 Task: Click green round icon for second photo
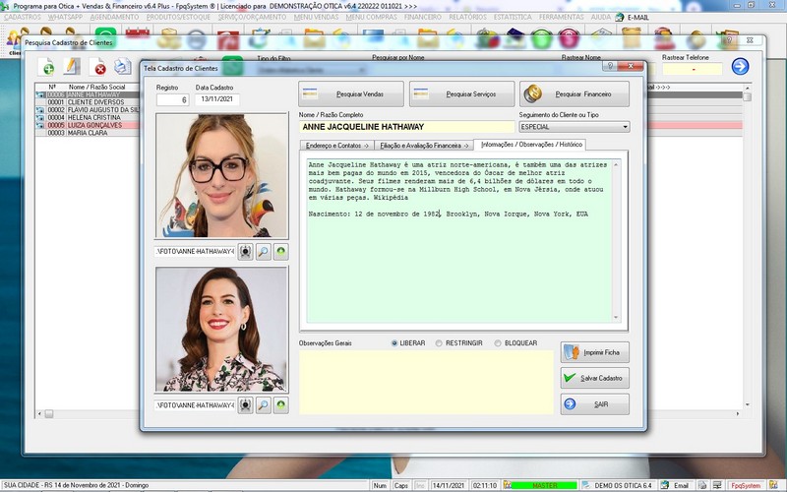281,405
